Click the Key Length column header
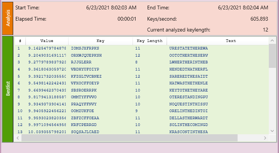The image size is (279, 153). 149,40
